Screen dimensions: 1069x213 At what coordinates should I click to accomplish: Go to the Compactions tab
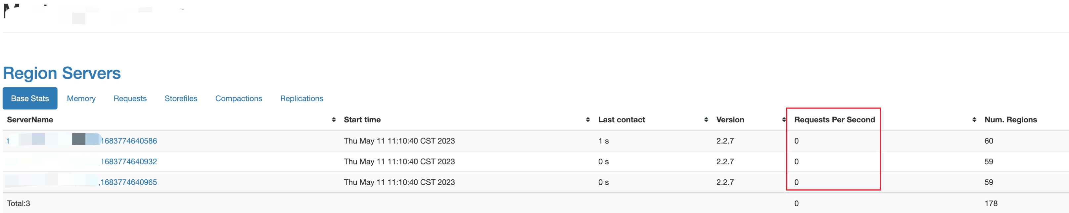[239, 99]
